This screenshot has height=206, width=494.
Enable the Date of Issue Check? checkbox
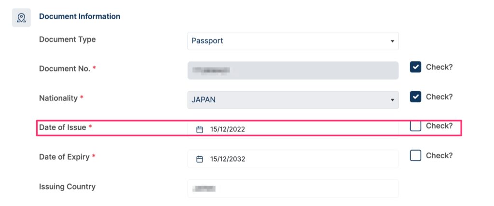point(415,126)
